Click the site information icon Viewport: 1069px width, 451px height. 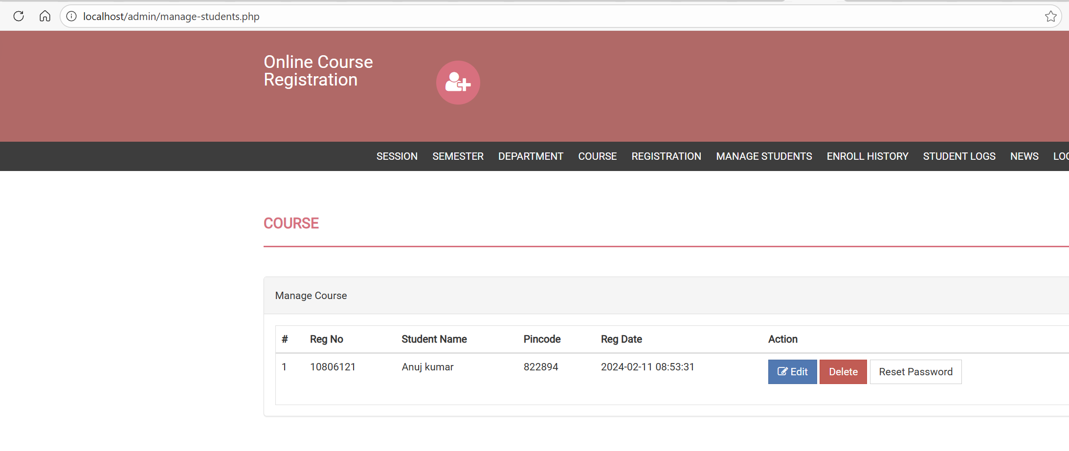(71, 16)
